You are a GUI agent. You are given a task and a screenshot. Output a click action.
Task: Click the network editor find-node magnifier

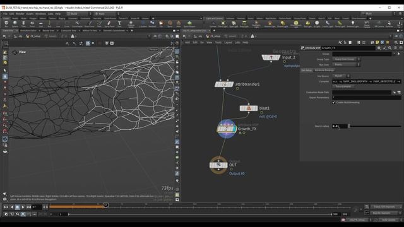(x=396, y=42)
